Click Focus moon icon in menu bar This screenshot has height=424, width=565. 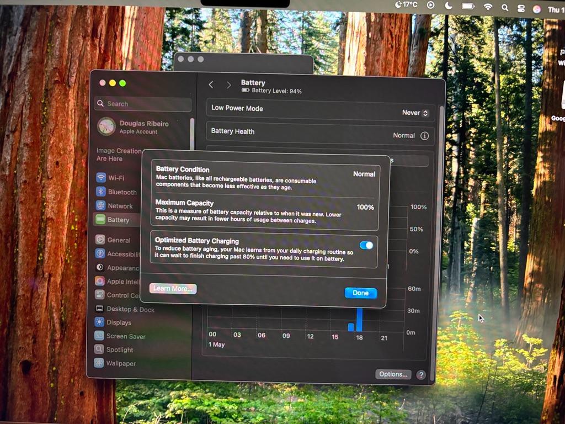click(x=449, y=6)
